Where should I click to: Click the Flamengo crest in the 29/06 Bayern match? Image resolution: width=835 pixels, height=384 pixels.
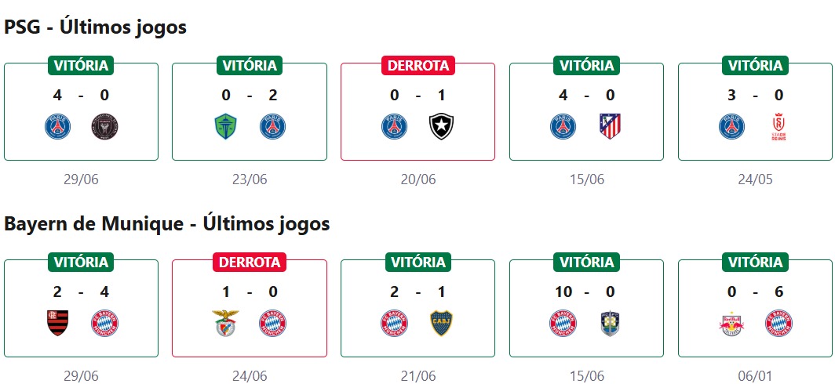click(x=58, y=323)
